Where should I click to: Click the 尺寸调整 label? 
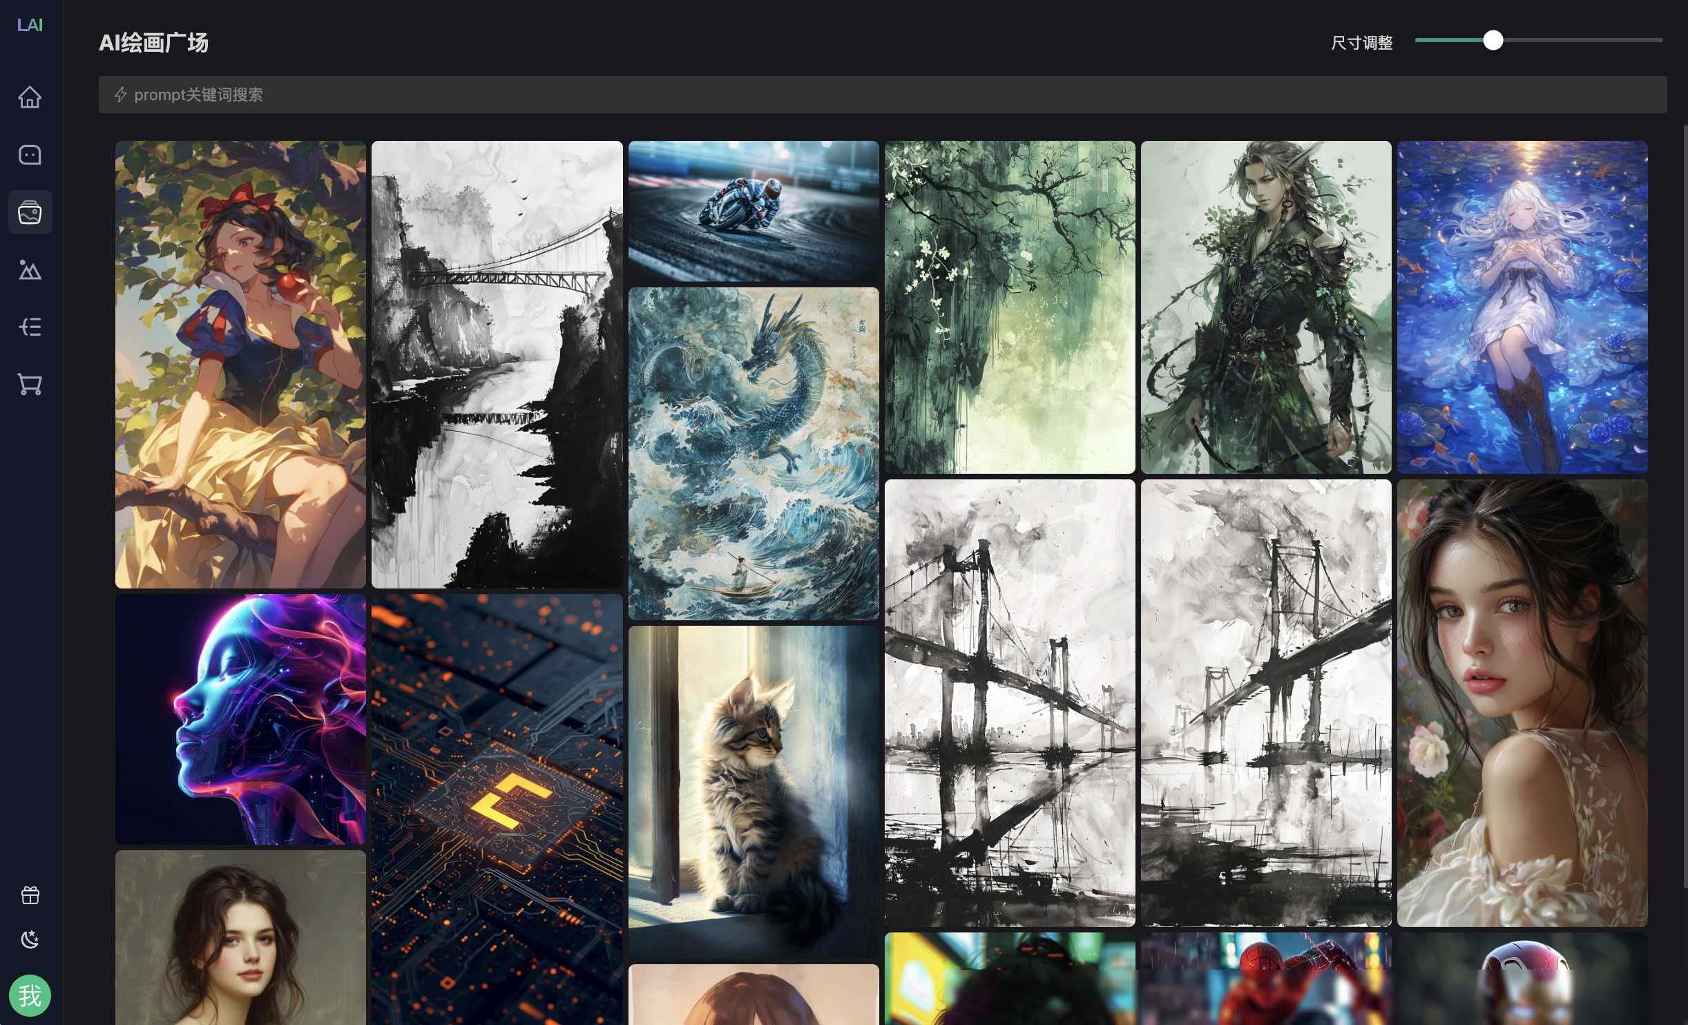tap(1361, 43)
